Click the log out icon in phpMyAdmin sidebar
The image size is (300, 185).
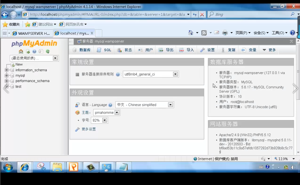pos(28,51)
